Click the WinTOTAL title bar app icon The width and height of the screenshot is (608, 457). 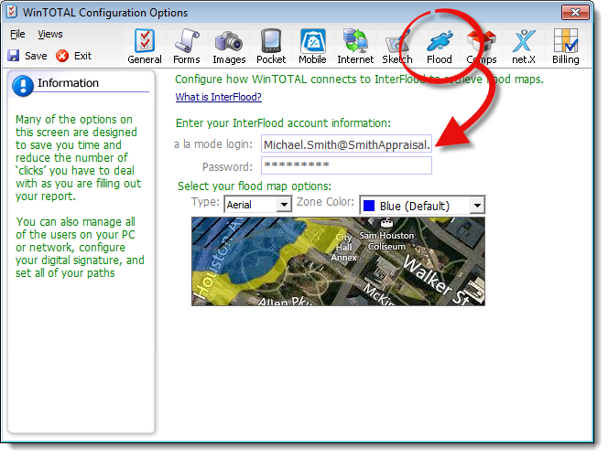click(x=12, y=12)
